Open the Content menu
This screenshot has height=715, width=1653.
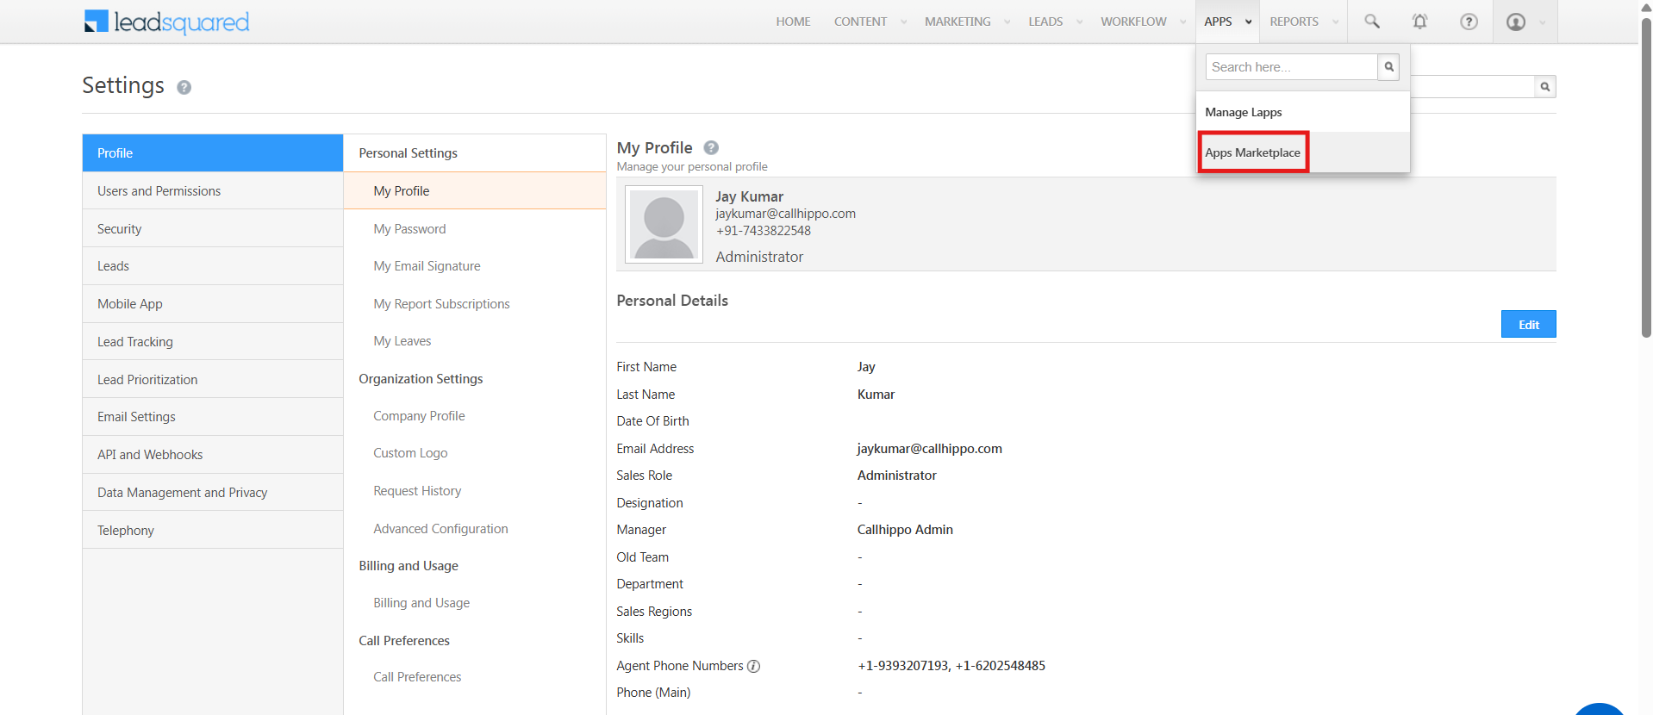point(860,22)
